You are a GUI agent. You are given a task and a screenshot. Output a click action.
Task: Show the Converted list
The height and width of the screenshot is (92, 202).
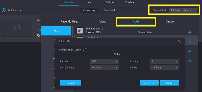[109, 10]
